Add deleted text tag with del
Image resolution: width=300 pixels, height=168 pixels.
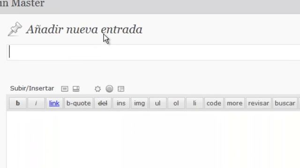point(103,103)
